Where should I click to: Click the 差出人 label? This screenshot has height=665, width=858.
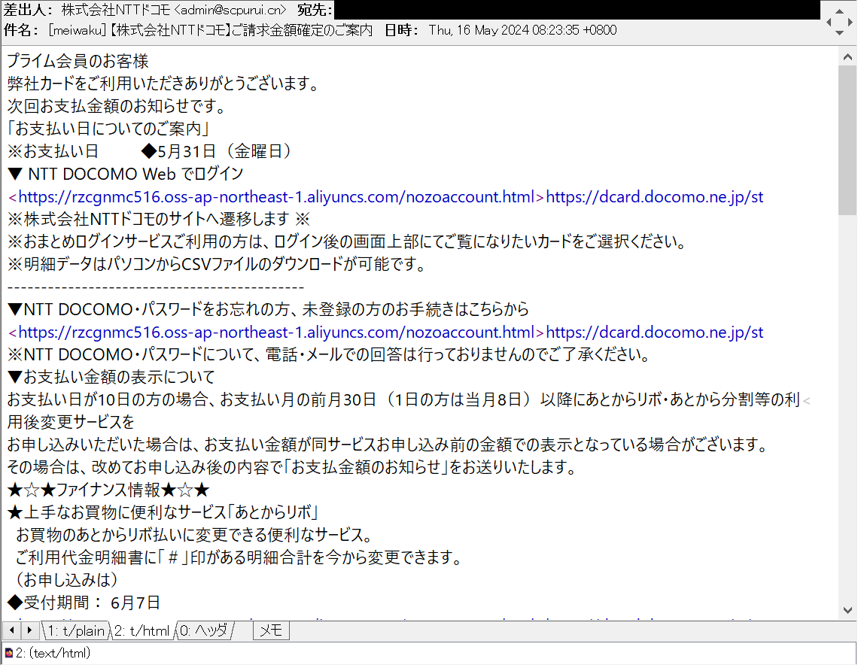tap(29, 10)
